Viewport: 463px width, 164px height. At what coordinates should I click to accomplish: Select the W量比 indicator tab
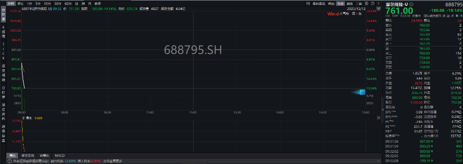45,155
